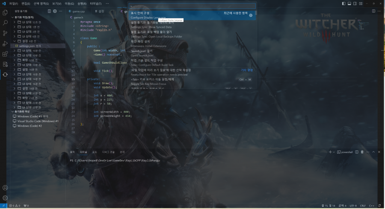Run Extensions: Install Extensions command
This screenshot has width=385, height=209.
(x=192, y=44)
